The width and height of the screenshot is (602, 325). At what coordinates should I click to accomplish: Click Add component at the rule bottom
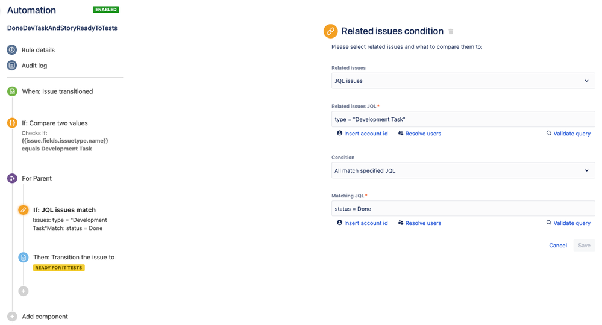pos(45,317)
